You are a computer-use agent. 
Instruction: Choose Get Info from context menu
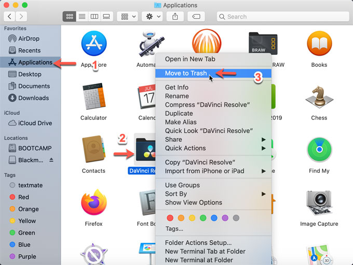click(213, 87)
